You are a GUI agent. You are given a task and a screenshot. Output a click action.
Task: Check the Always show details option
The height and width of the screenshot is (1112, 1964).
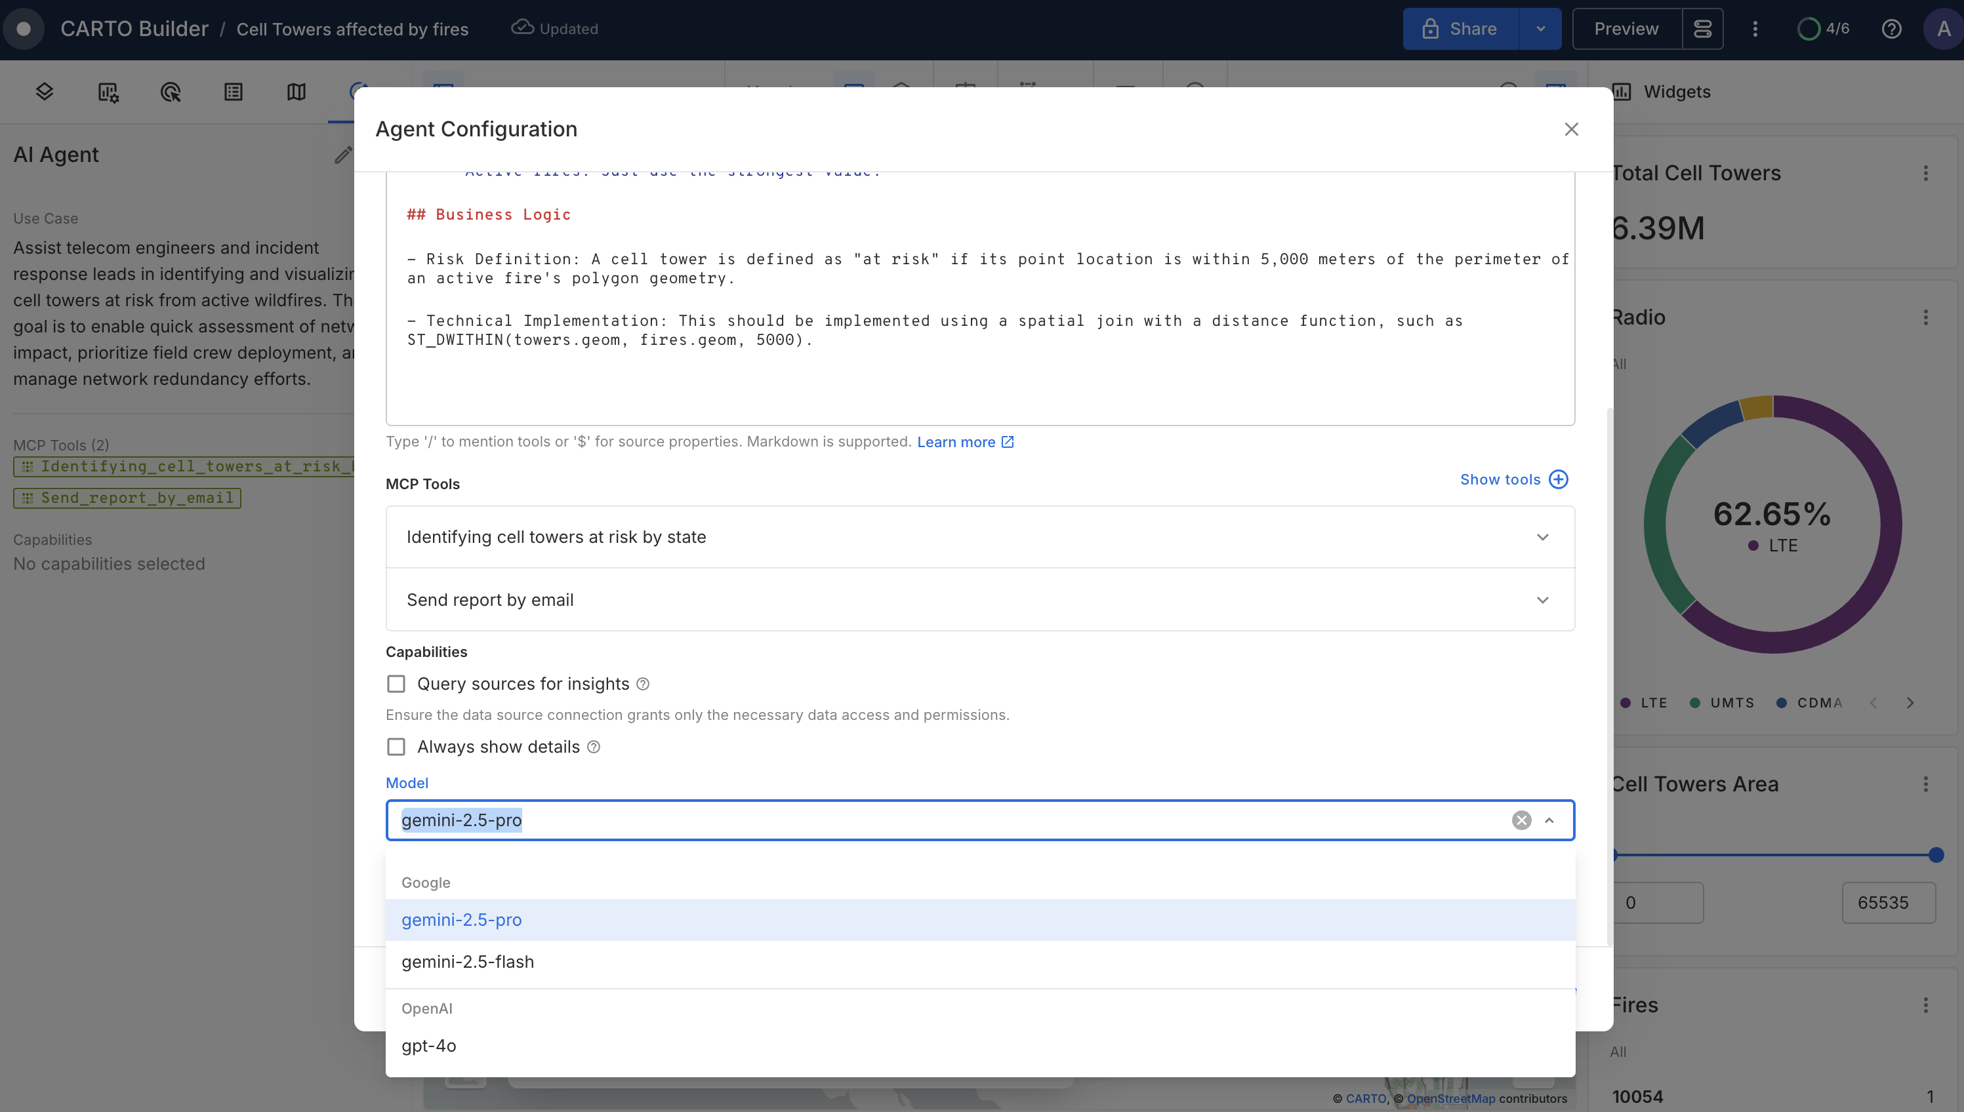click(x=396, y=747)
